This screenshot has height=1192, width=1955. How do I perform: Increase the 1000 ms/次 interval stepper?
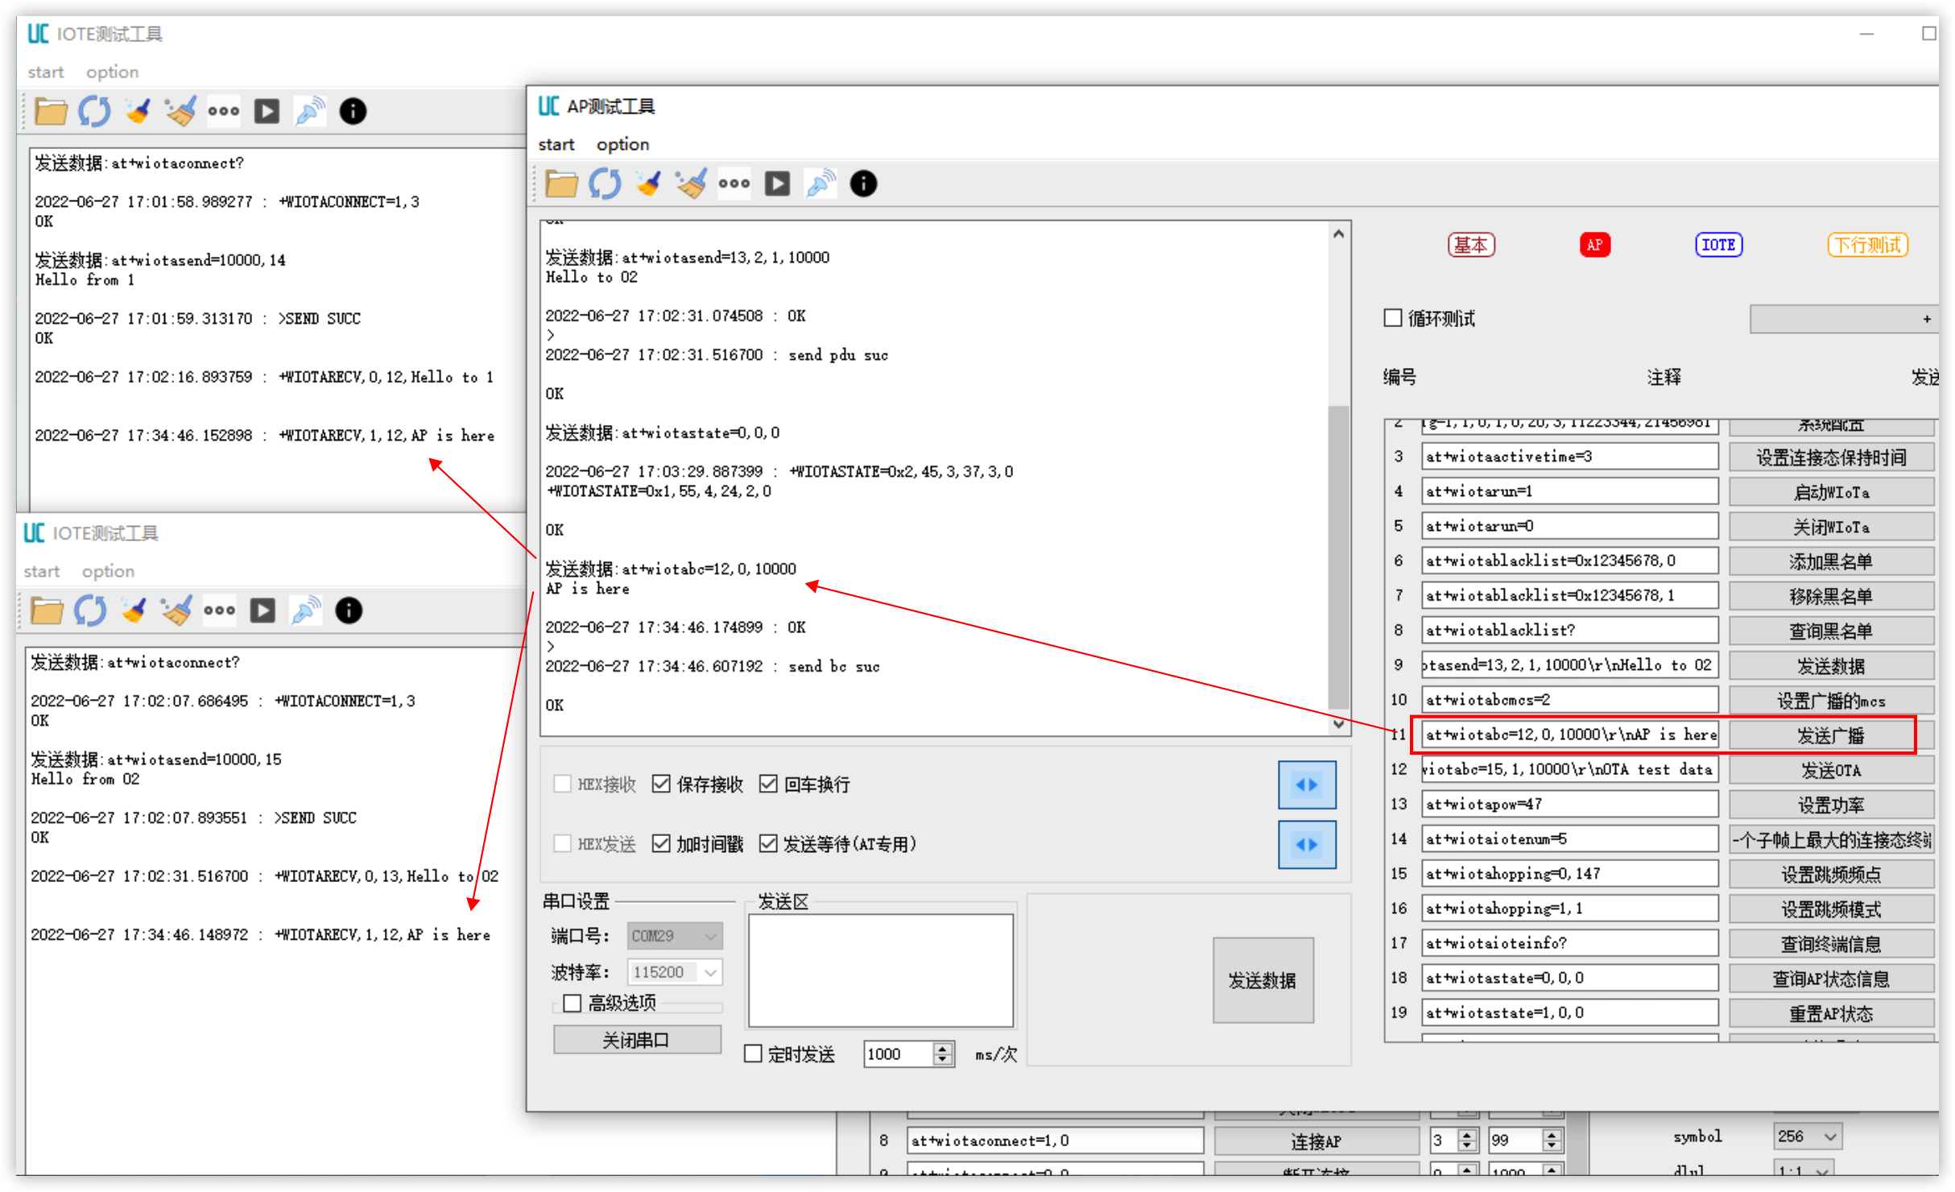click(x=942, y=1048)
